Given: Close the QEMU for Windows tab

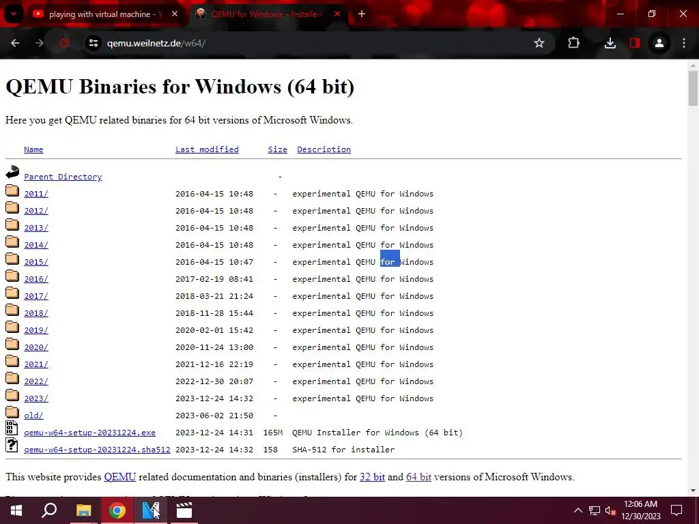Looking at the screenshot, I should tap(337, 14).
